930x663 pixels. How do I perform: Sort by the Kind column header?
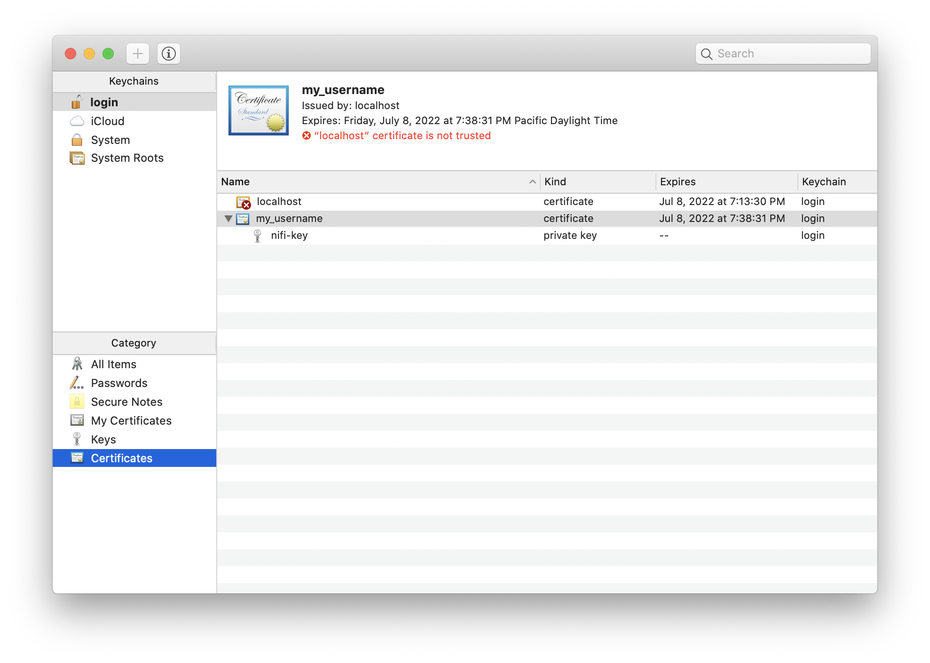point(555,182)
